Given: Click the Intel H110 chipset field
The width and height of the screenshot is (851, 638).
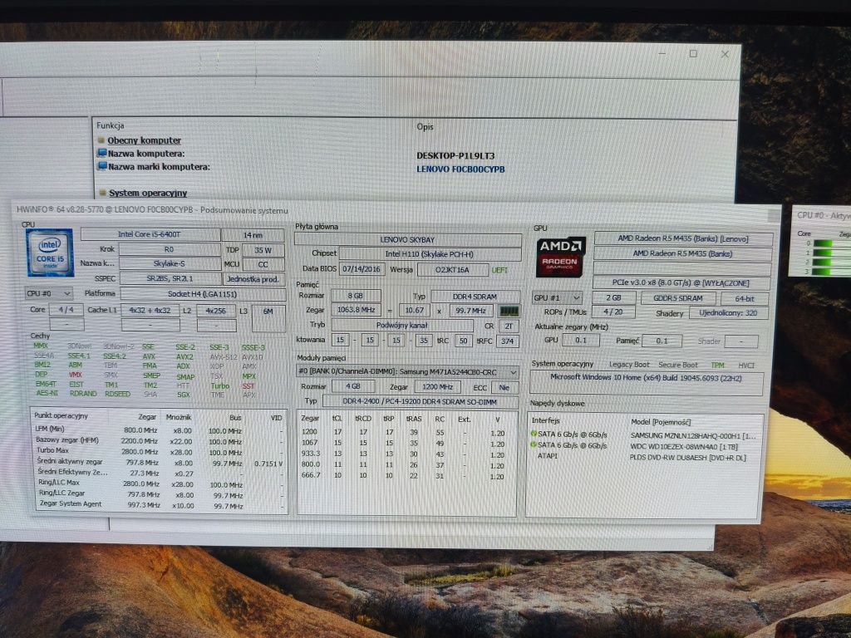Looking at the screenshot, I should point(430,253).
